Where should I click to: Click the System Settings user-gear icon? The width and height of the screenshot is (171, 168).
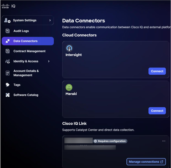point(7,21)
